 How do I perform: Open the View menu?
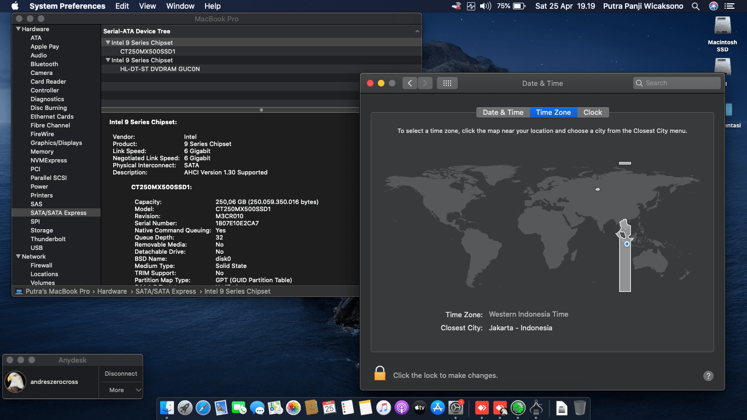tap(148, 6)
